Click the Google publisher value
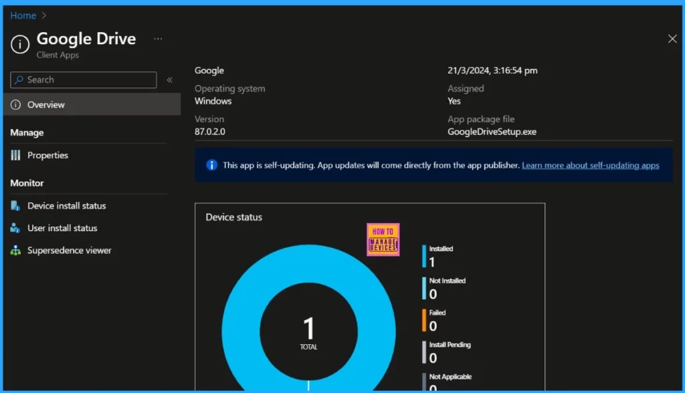 click(x=209, y=71)
